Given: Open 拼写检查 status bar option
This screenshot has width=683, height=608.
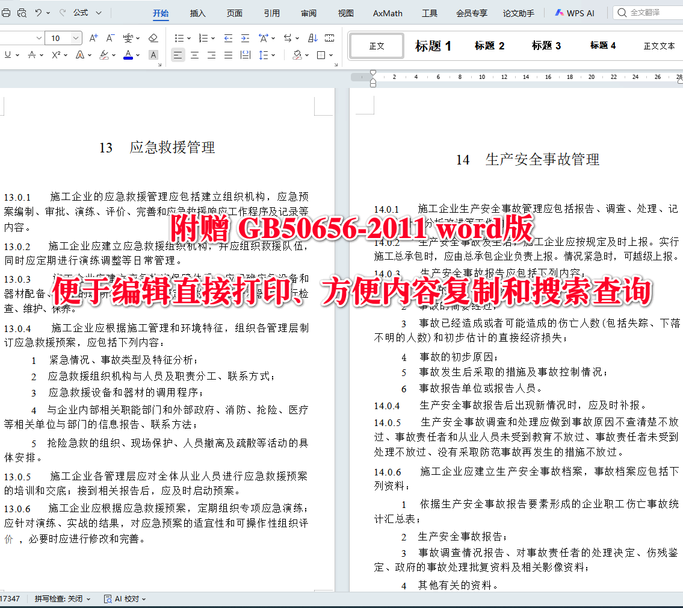Looking at the screenshot, I should (63, 599).
